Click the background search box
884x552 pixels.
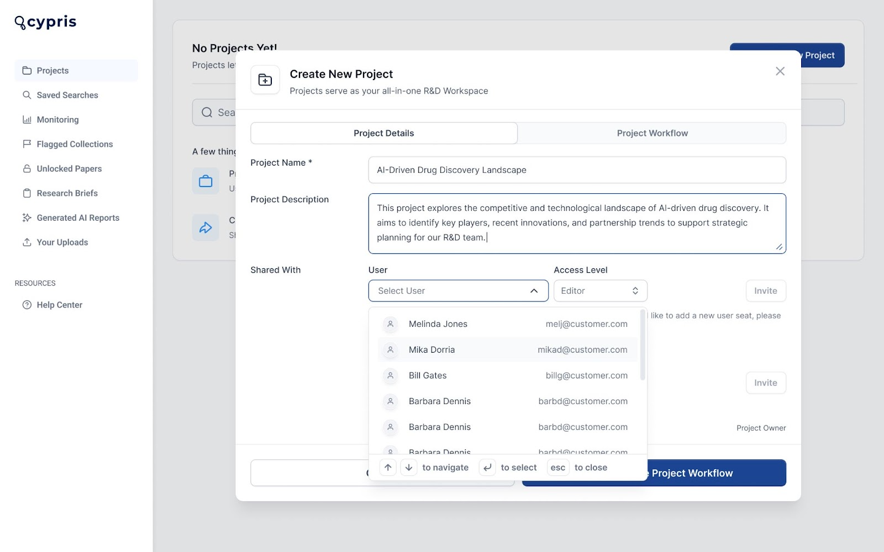click(518, 113)
